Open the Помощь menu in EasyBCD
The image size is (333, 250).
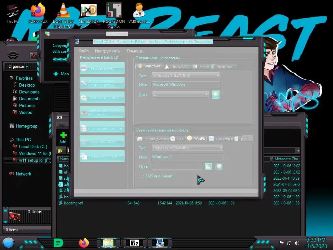[135, 51]
